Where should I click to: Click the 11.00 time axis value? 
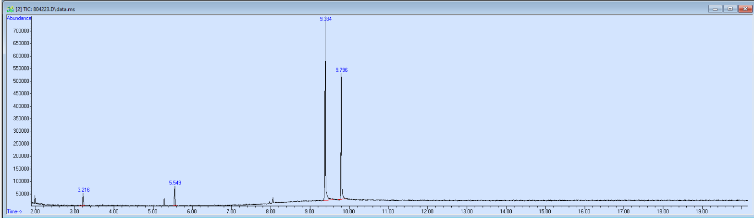388,211
